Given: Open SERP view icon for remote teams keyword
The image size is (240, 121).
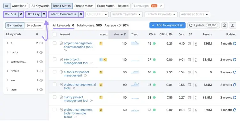Looking at the screenshot, I should point(190,110).
